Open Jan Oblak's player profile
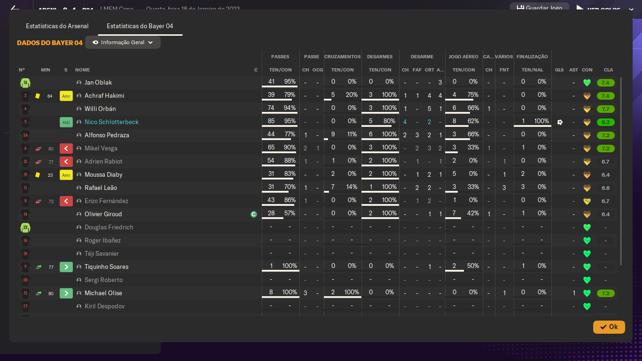Viewport: 642px width, 361px height. click(x=98, y=83)
